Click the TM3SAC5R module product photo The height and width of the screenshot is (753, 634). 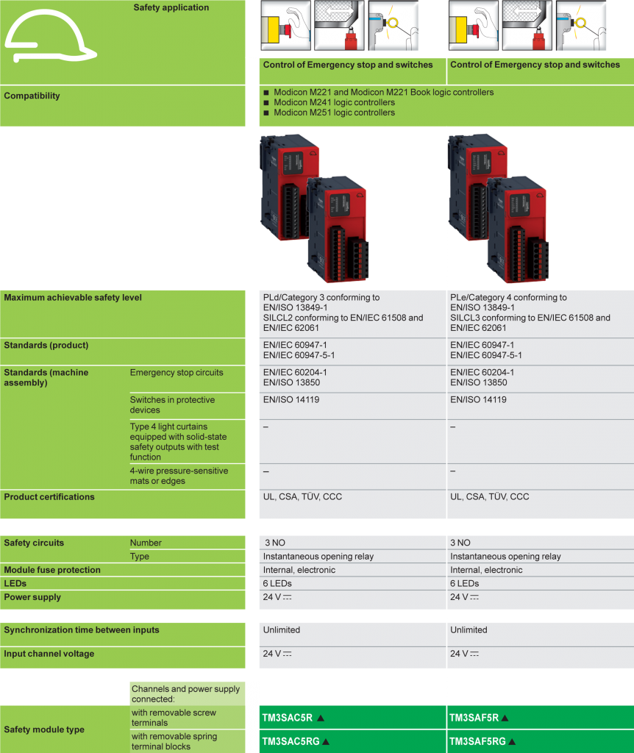314,208
